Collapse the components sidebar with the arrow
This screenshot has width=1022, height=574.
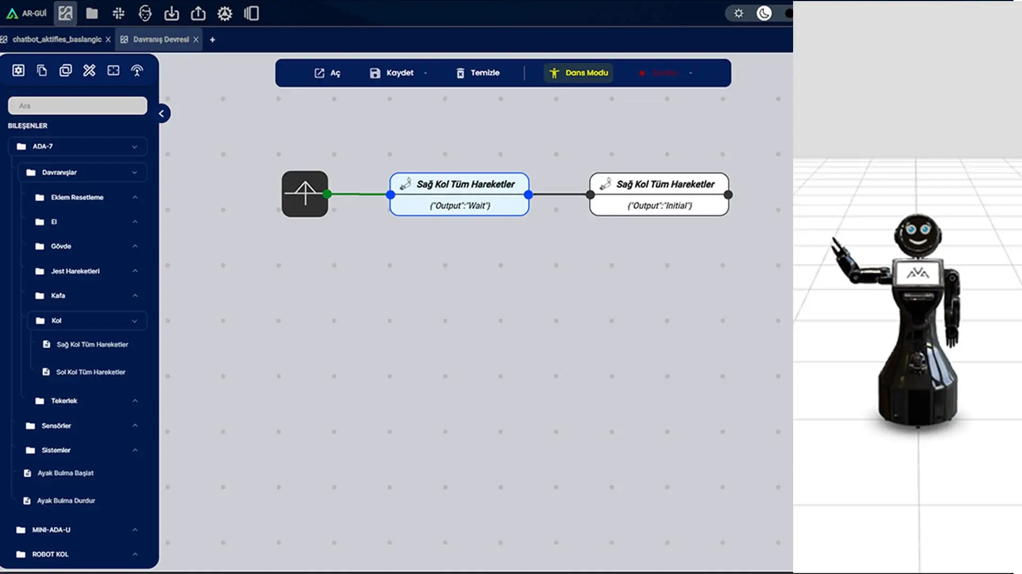(x=161, y=113)
